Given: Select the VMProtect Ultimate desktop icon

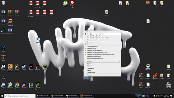Looking at the screenshot, I should (155, 77).
